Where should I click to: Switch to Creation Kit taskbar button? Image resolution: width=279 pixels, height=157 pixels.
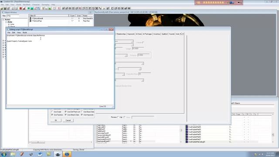58,154
